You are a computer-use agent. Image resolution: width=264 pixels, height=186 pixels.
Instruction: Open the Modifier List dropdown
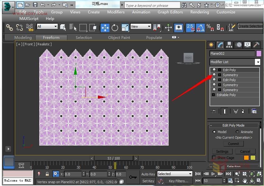point(257,62)
